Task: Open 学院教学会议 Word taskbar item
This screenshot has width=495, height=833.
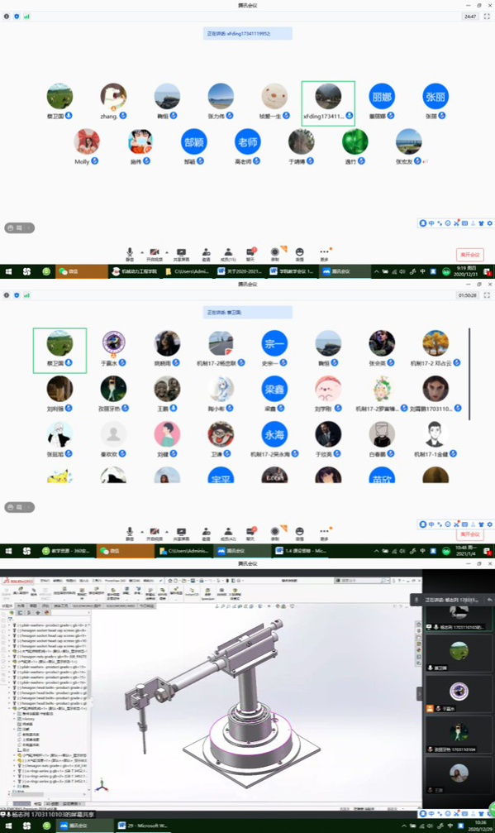Action: pos(292,271)
